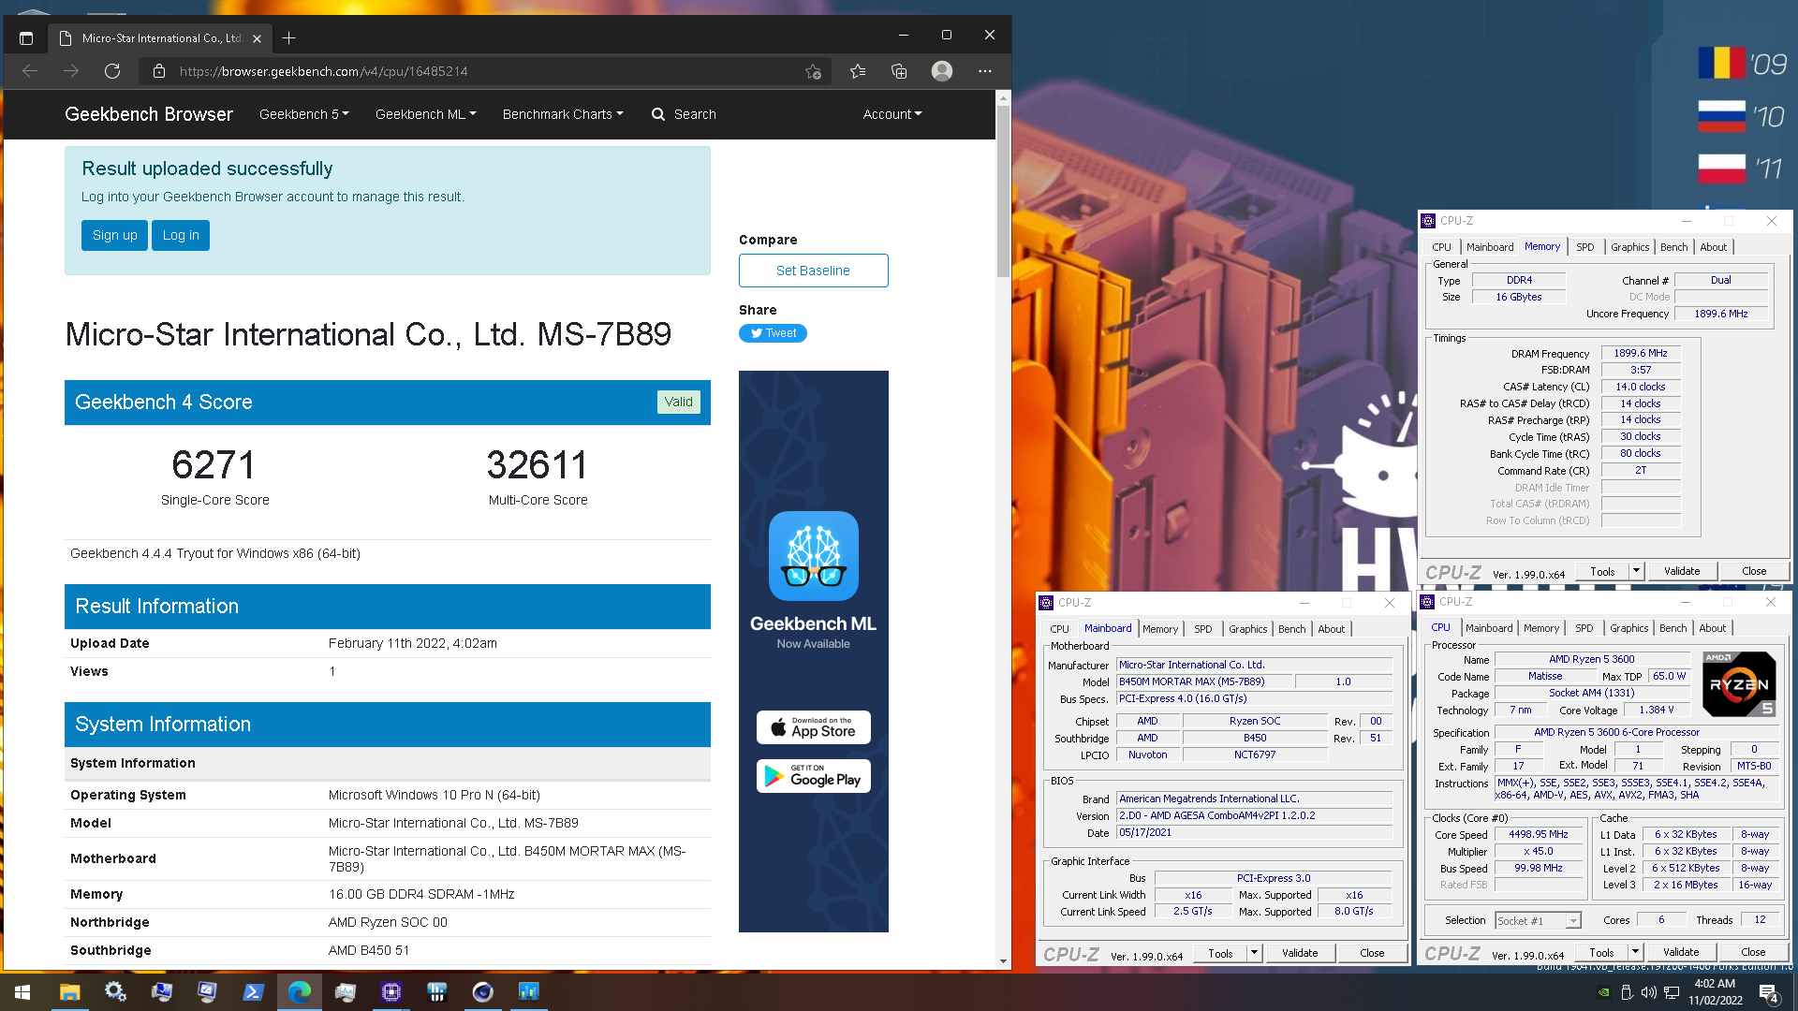Click Close button in Mainboard CPU-Z window
Image resolution: width=1798 pixels, height=1011 pixels.
coord(1372,953)
